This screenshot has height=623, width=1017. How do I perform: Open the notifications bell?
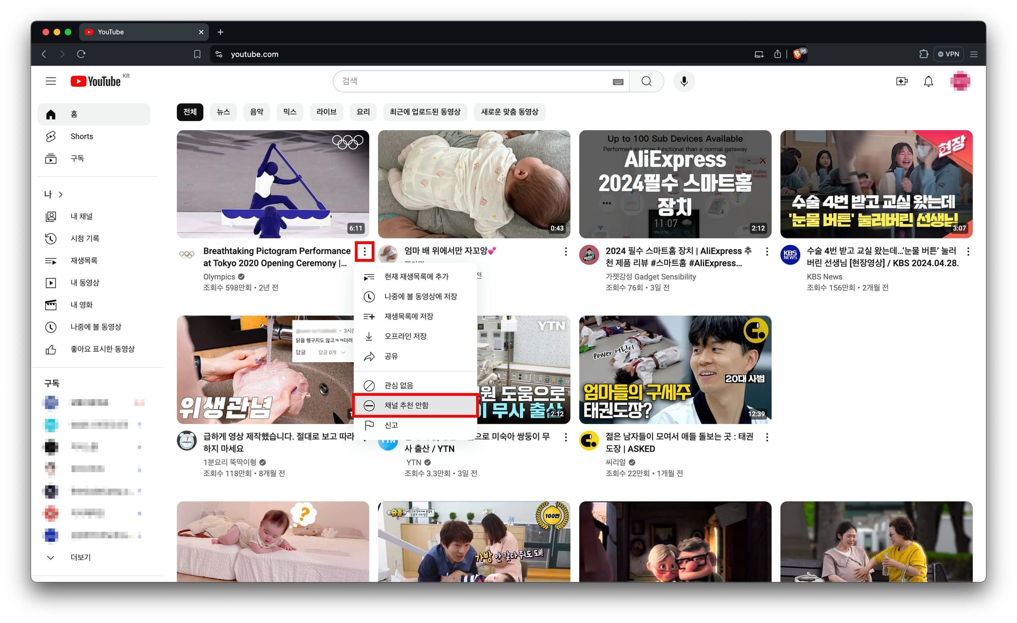coord(929,81)
